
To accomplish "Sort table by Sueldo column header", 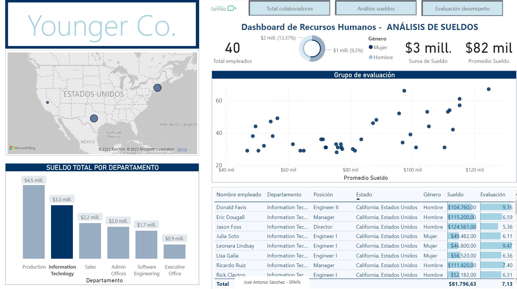I will pyautogui.click(x=455, y=195).
